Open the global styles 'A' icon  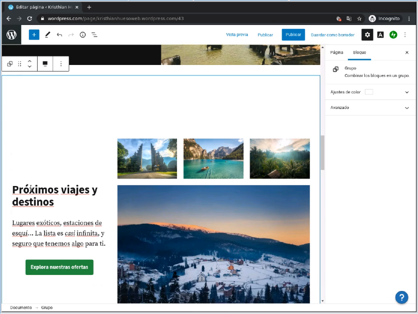point(380,35)
